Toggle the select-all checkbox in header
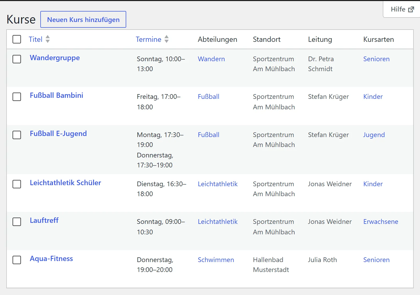 pyautogui.click(x=17, y=39)
